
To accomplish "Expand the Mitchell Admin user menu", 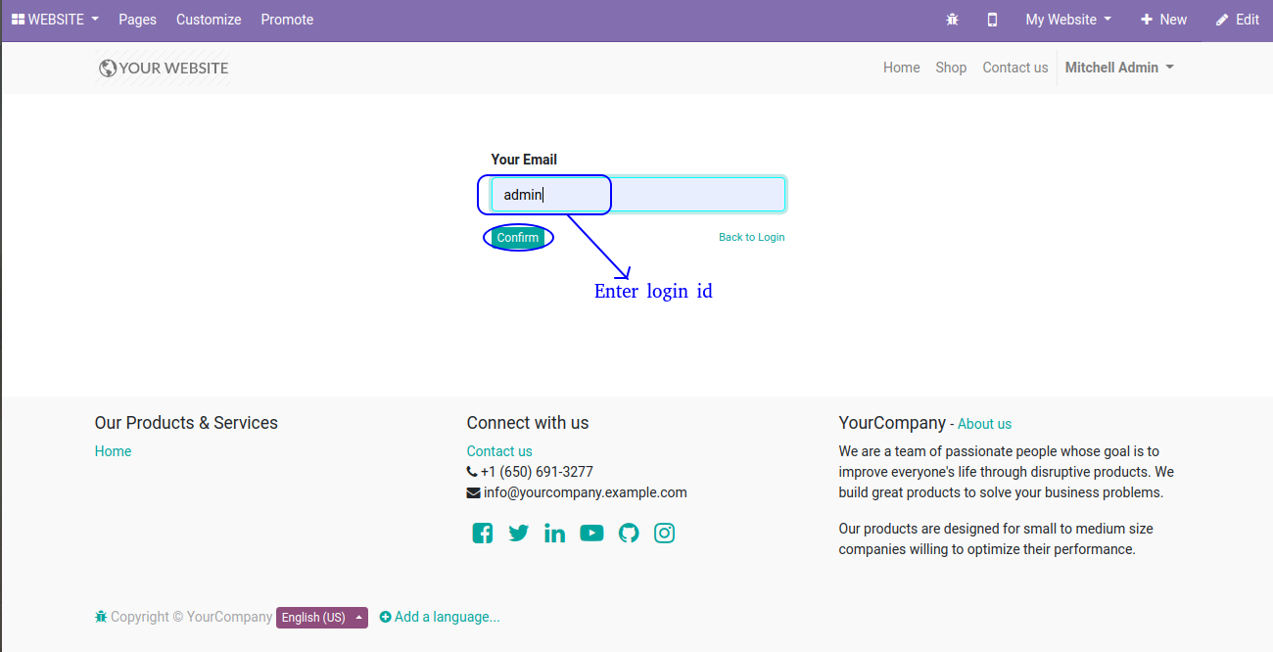I will pyautogui.click(x=1119, y=68).
